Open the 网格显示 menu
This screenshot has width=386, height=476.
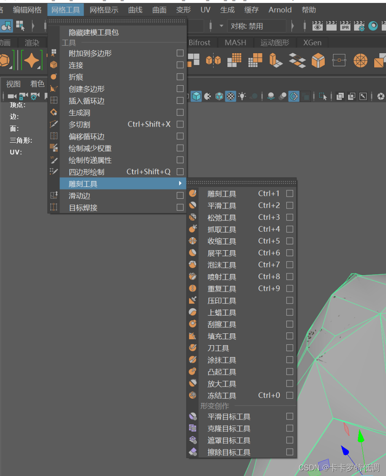click(104, 10)
